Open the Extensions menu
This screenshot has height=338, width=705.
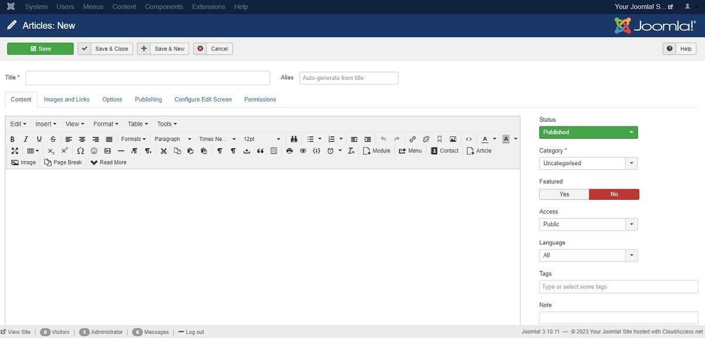point(209,6)
